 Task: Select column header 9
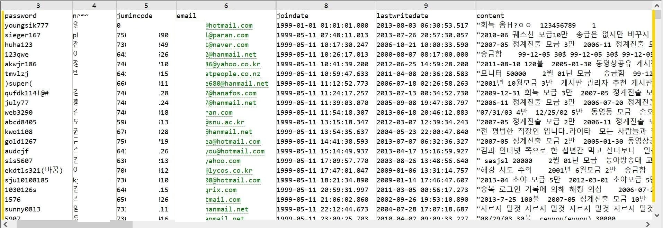point(426,6)
